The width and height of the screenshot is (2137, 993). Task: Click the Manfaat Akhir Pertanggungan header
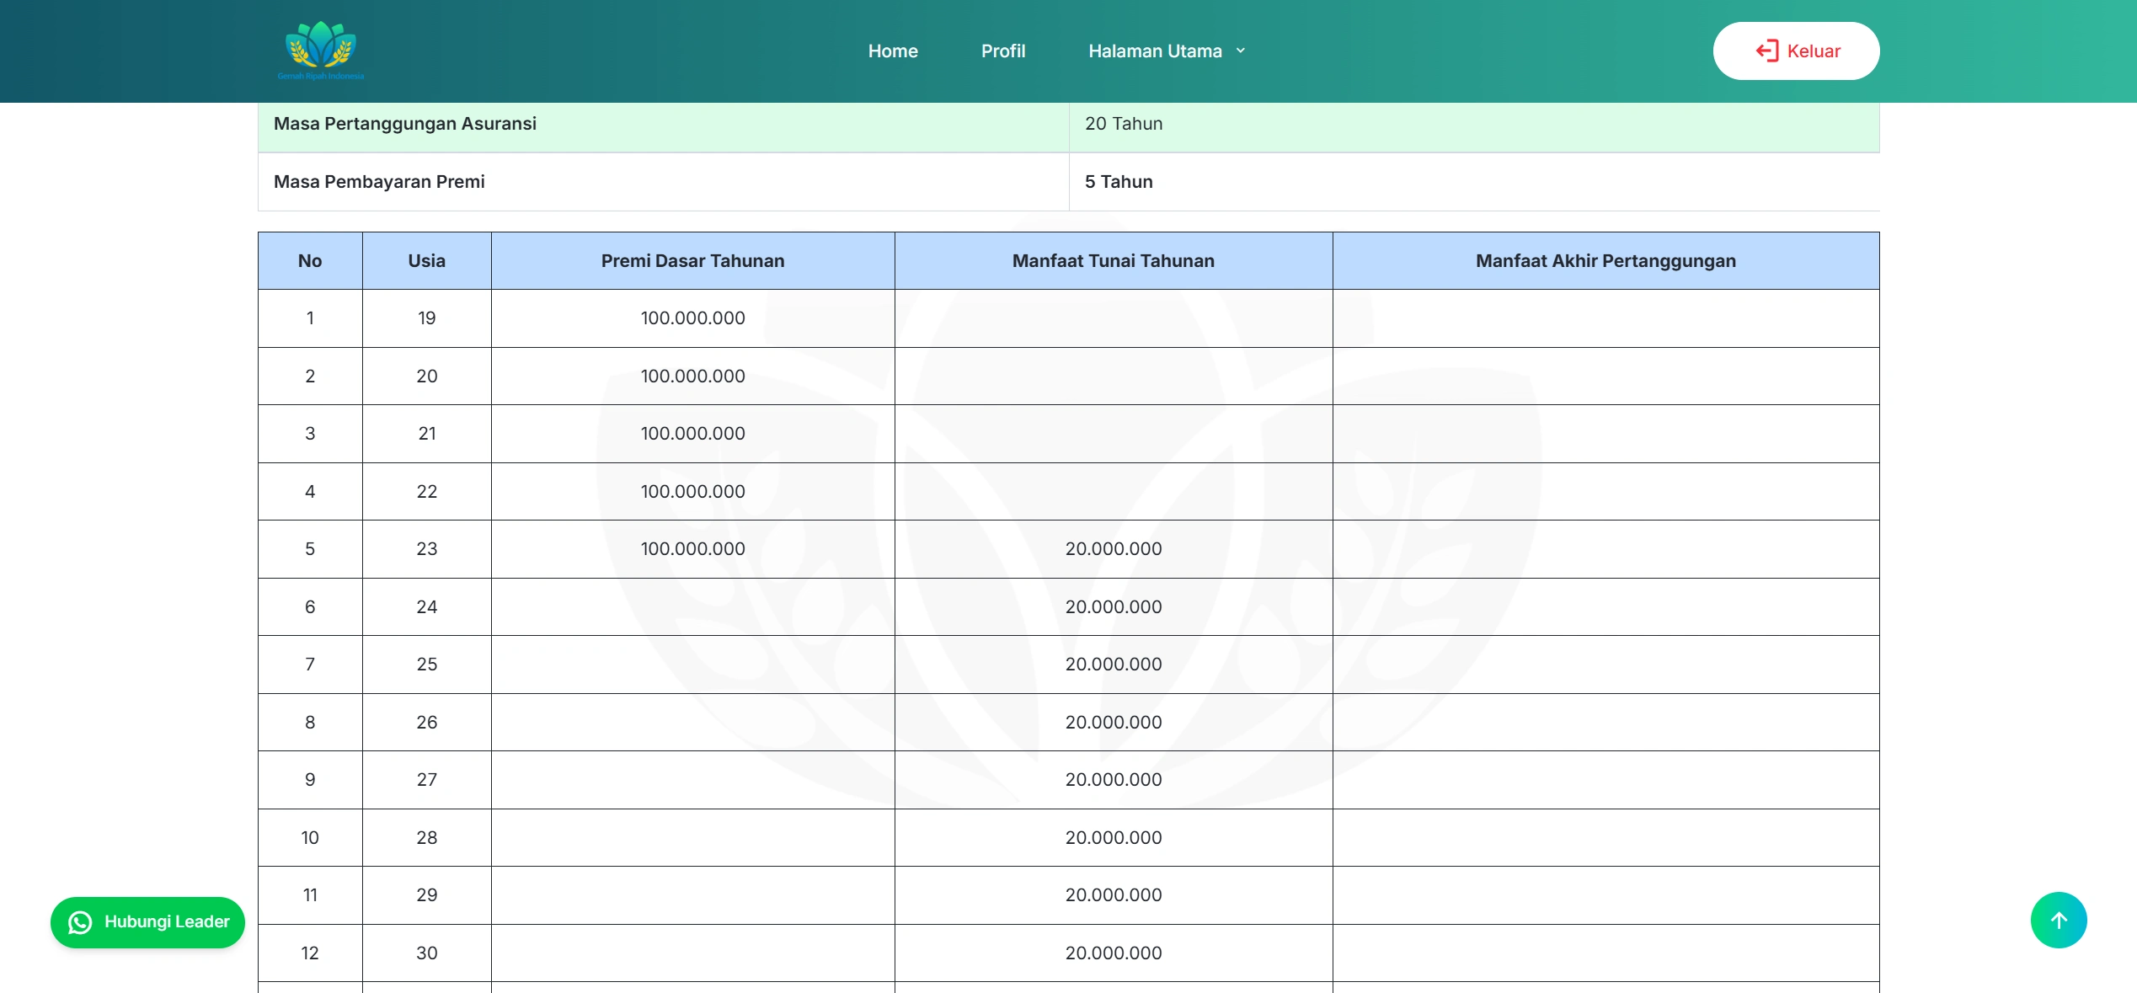1605,261
